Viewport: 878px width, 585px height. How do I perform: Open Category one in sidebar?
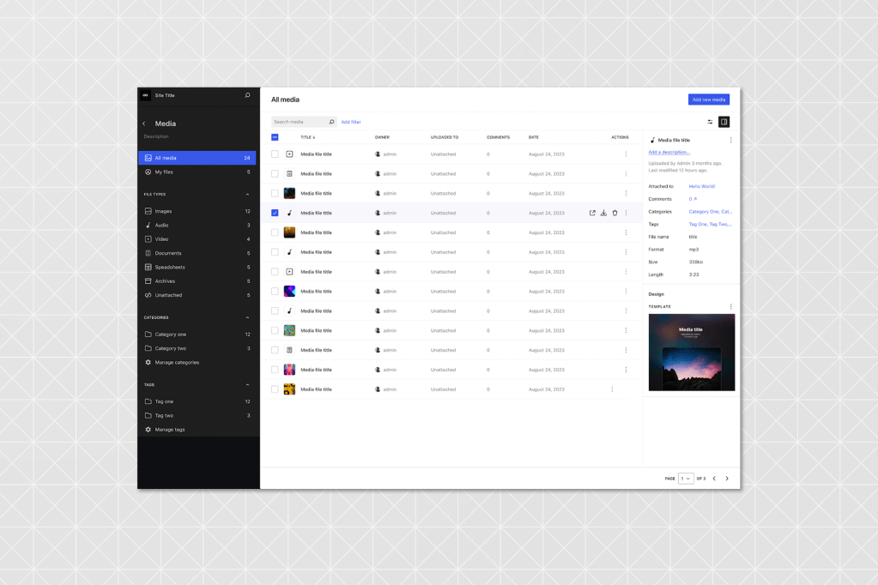click(197, 335)
